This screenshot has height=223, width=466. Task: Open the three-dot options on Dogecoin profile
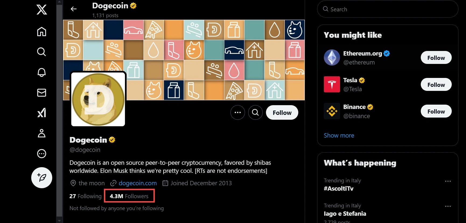(237, 112)
